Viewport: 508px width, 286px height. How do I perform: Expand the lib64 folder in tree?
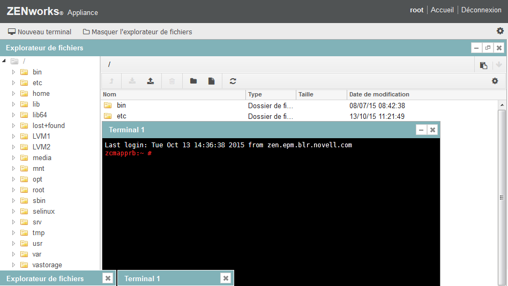(x=13, y=115)
